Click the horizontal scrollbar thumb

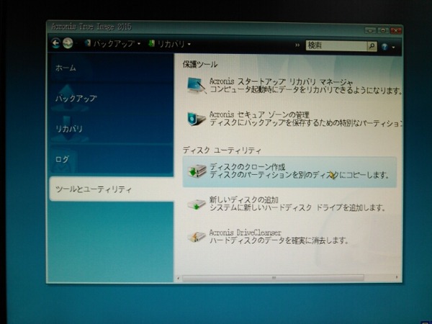273,278
